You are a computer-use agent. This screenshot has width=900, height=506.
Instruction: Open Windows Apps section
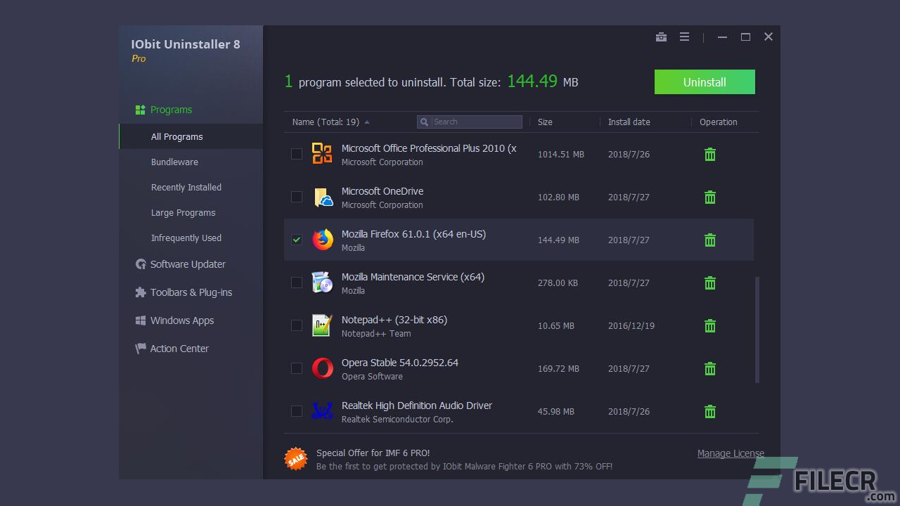(182, 320)
